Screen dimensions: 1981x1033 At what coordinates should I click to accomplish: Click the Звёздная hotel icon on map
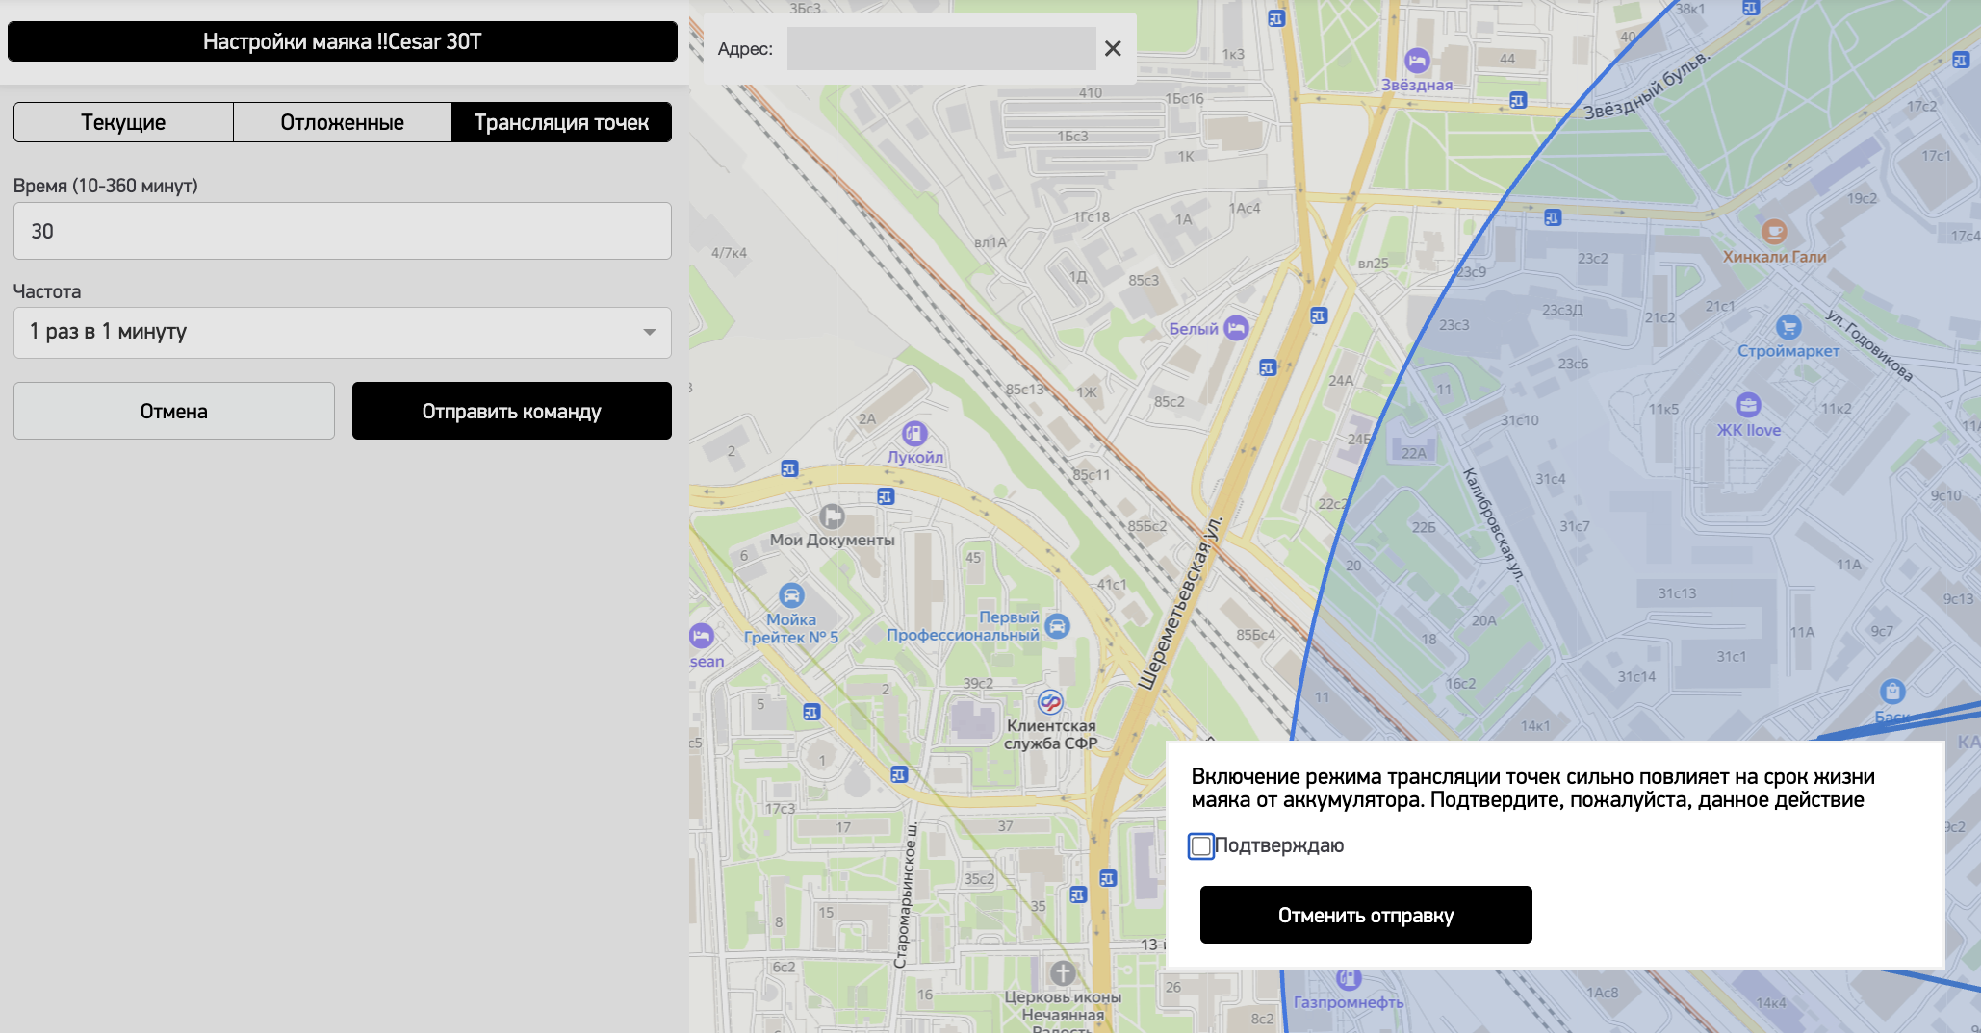(1417, 61)
